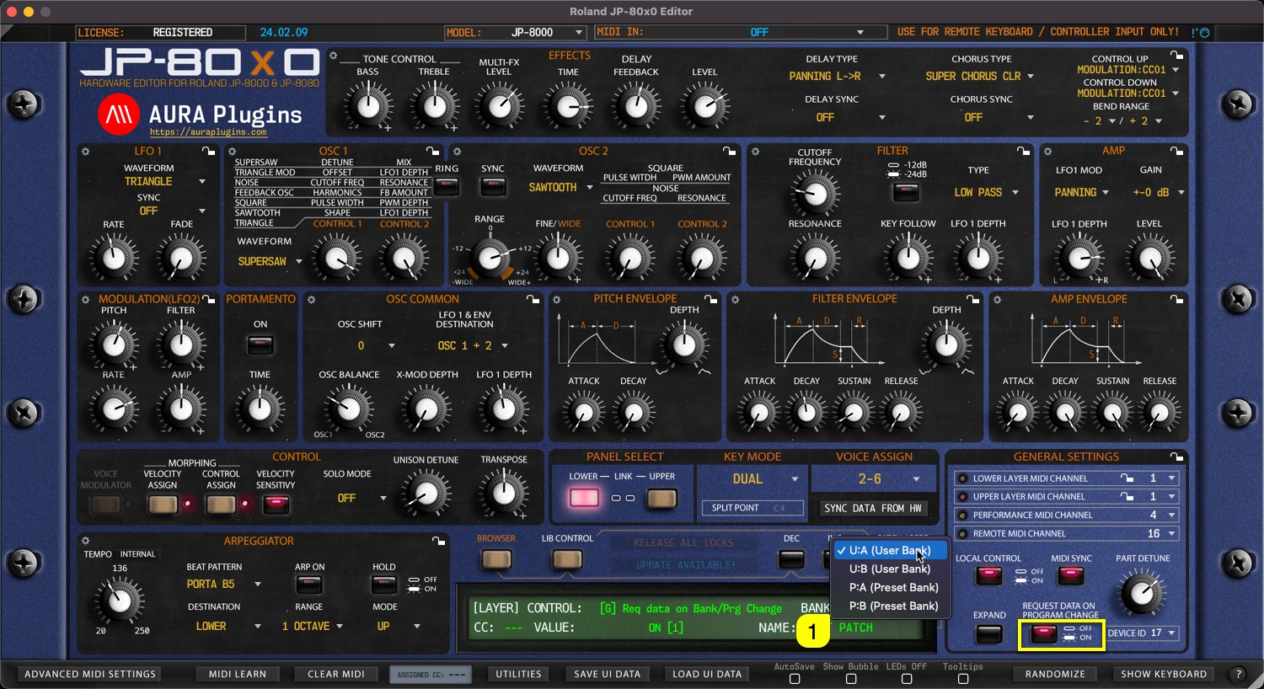Image resolution: width=1264 pixels, height=689 pixels.
Task: Open the Tone Control gear settings
Action: tap(333, 56)
